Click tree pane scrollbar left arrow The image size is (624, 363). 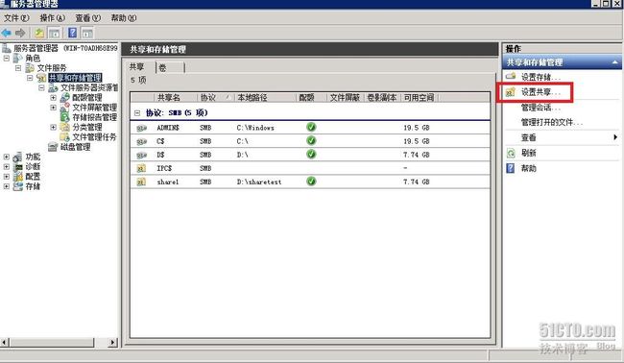pyautogui.click(x=5, y=342)
